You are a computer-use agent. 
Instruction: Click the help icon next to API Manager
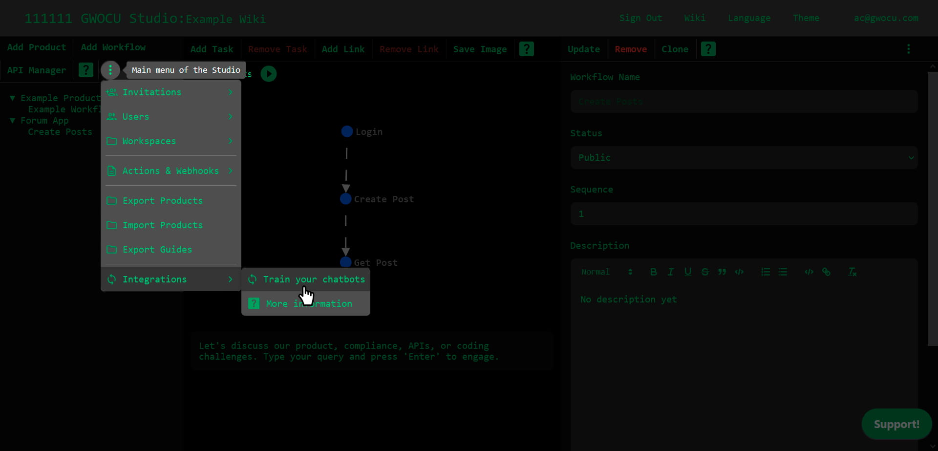click(86, 70)
